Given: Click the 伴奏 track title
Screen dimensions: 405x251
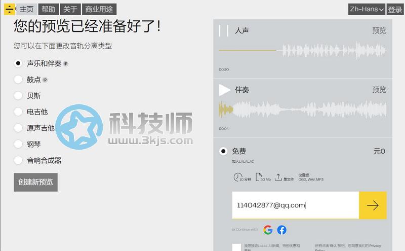Looking at the screenshot, I should tap(242, 90).
